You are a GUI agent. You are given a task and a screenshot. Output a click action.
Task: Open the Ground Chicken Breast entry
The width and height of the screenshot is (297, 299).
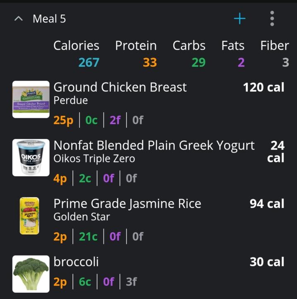[x=120, y=87]
